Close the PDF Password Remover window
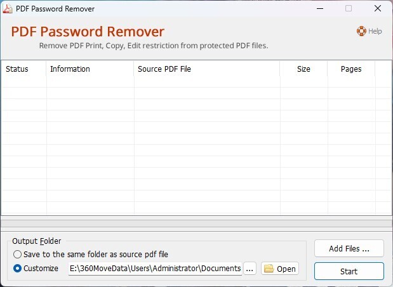The image size is (393, 287). pyautogui.click(x=378, y=8)
